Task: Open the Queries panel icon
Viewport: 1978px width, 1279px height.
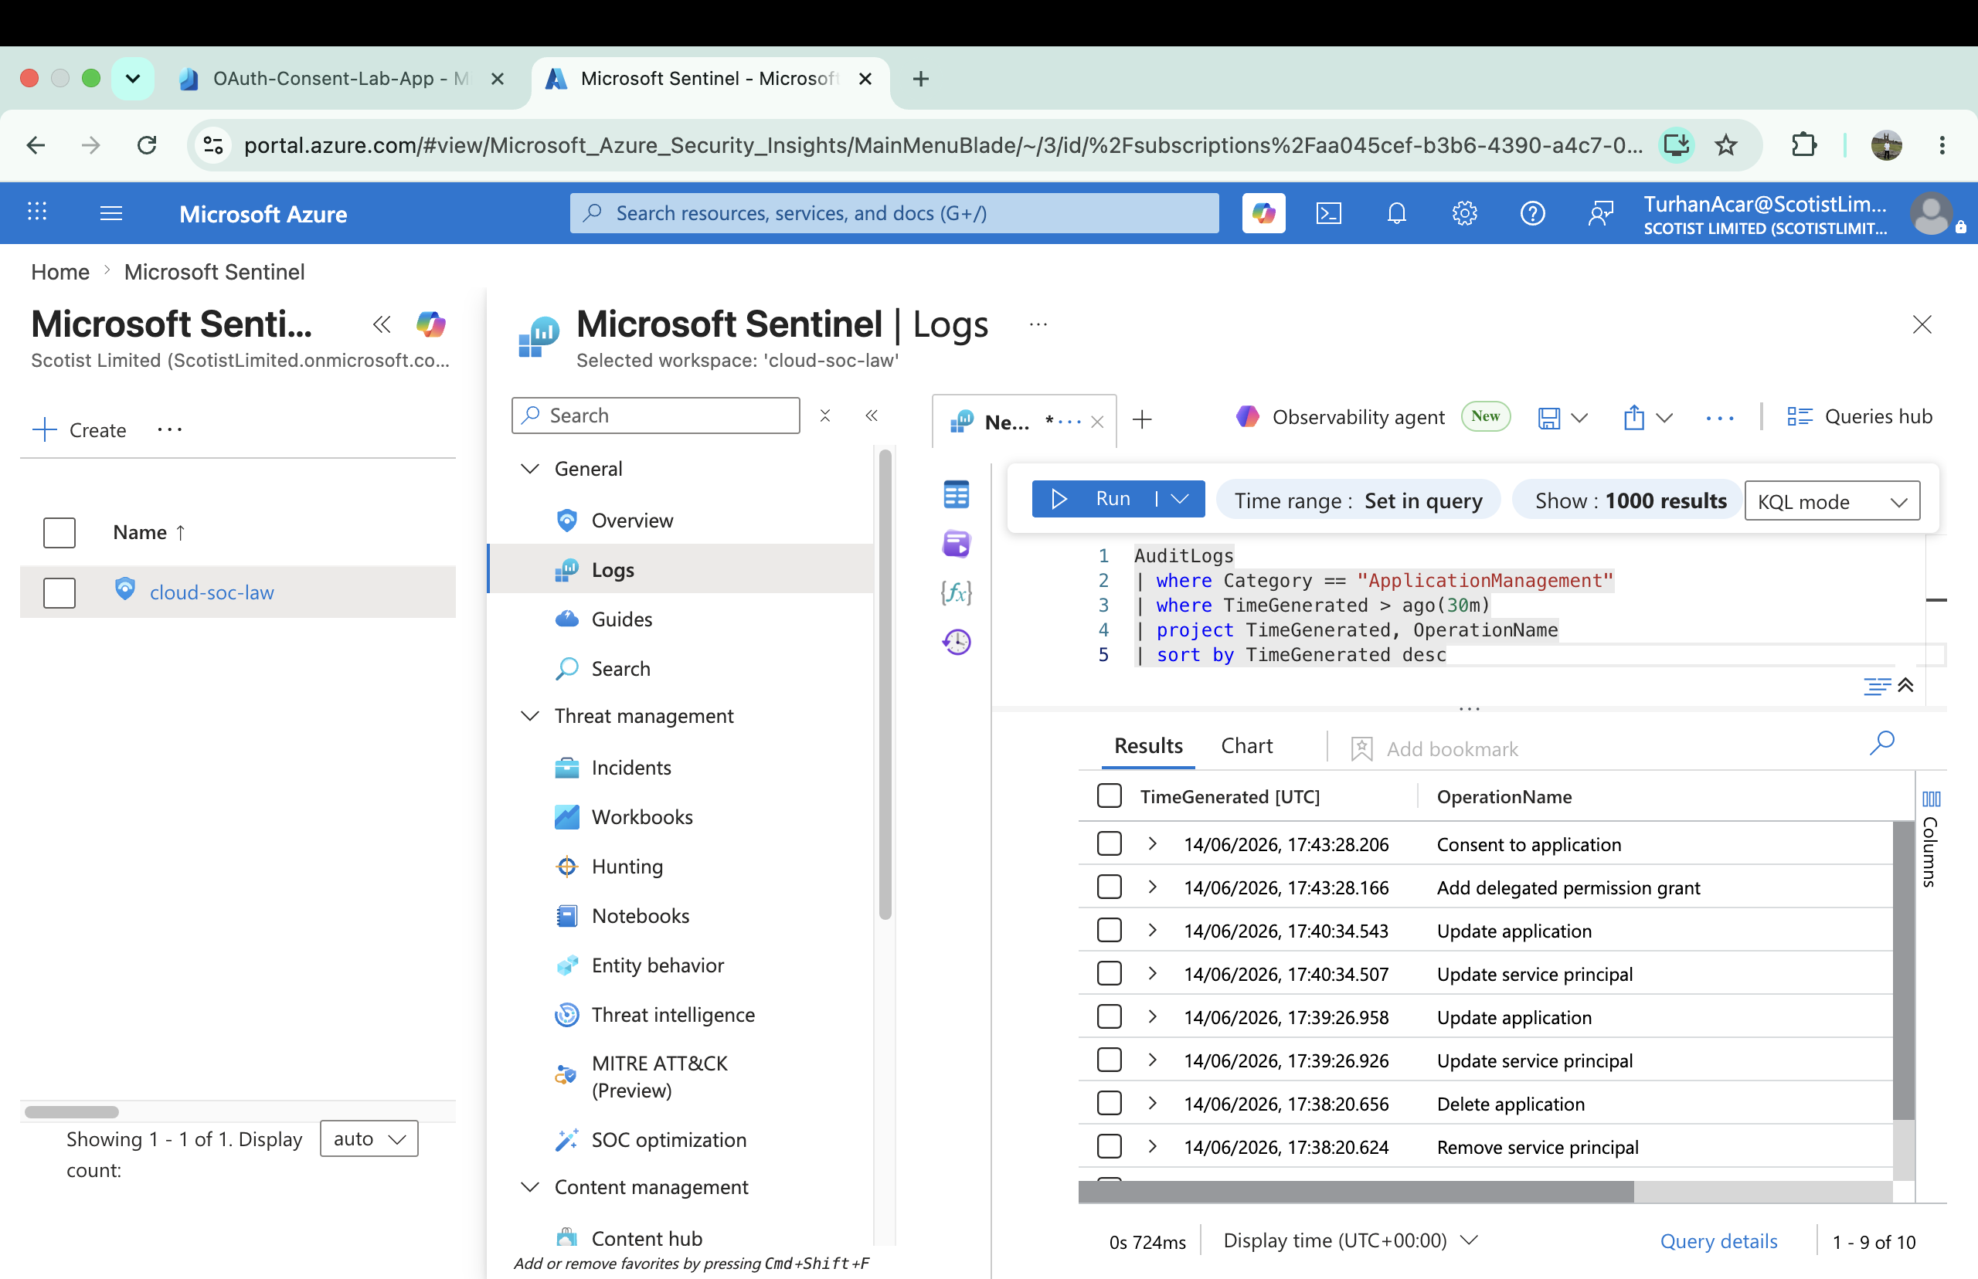Action: click(957, 544)
